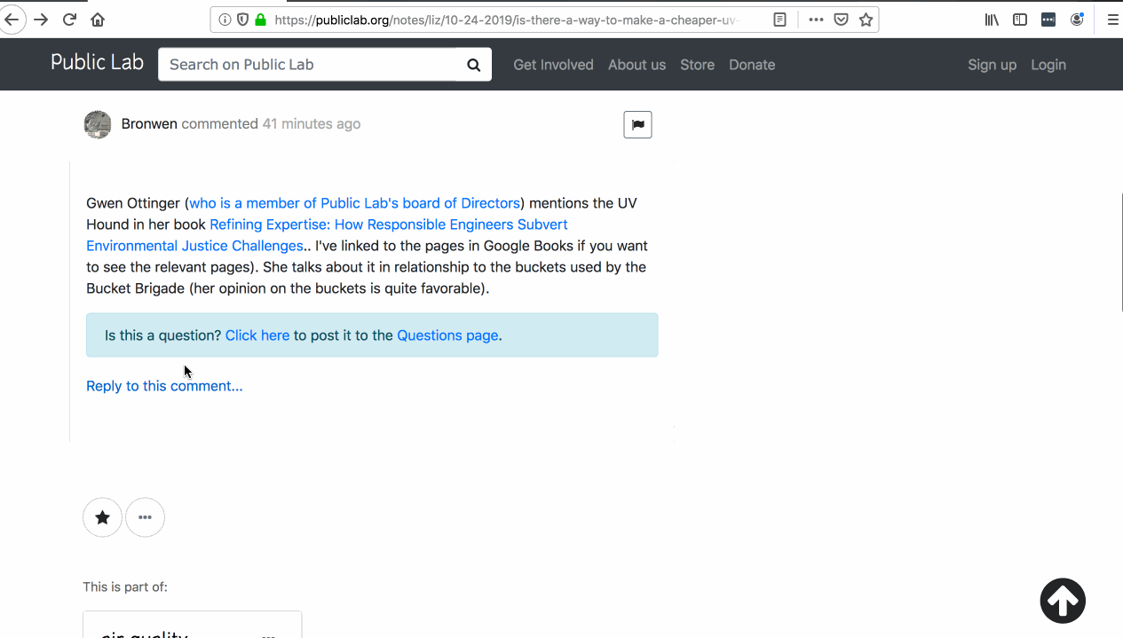This screenshot has height=638, width=1123.
Task: Open the Firefox Library
Action: click(x=991, y=19)
